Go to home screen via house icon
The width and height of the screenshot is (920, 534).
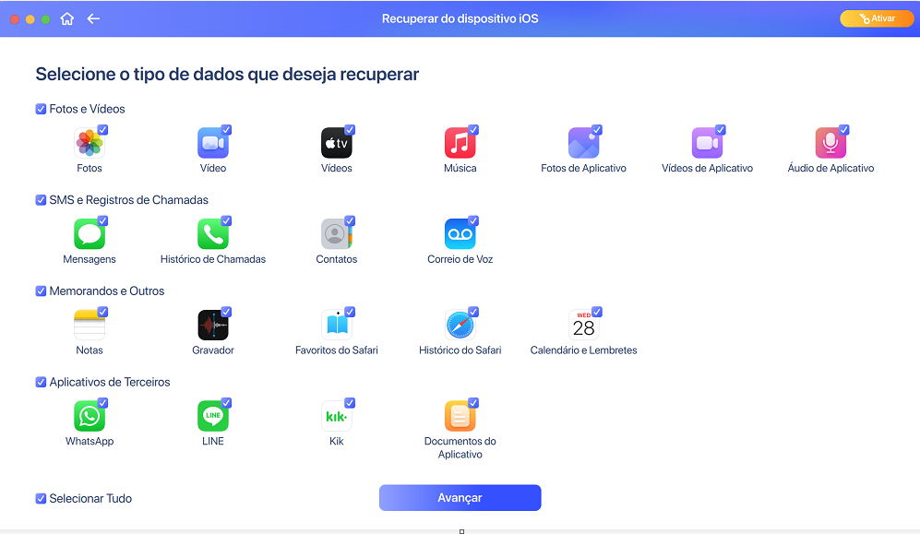pos(66,18)
